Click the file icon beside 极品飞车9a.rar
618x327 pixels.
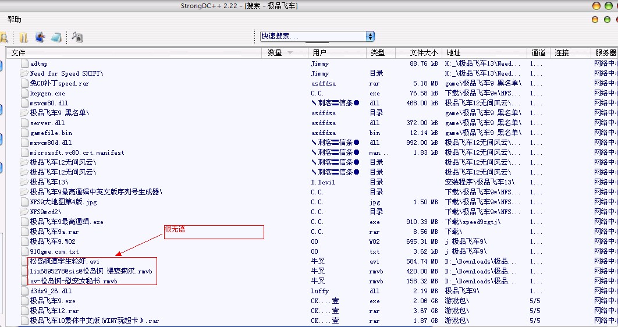(x=24, y=231)
